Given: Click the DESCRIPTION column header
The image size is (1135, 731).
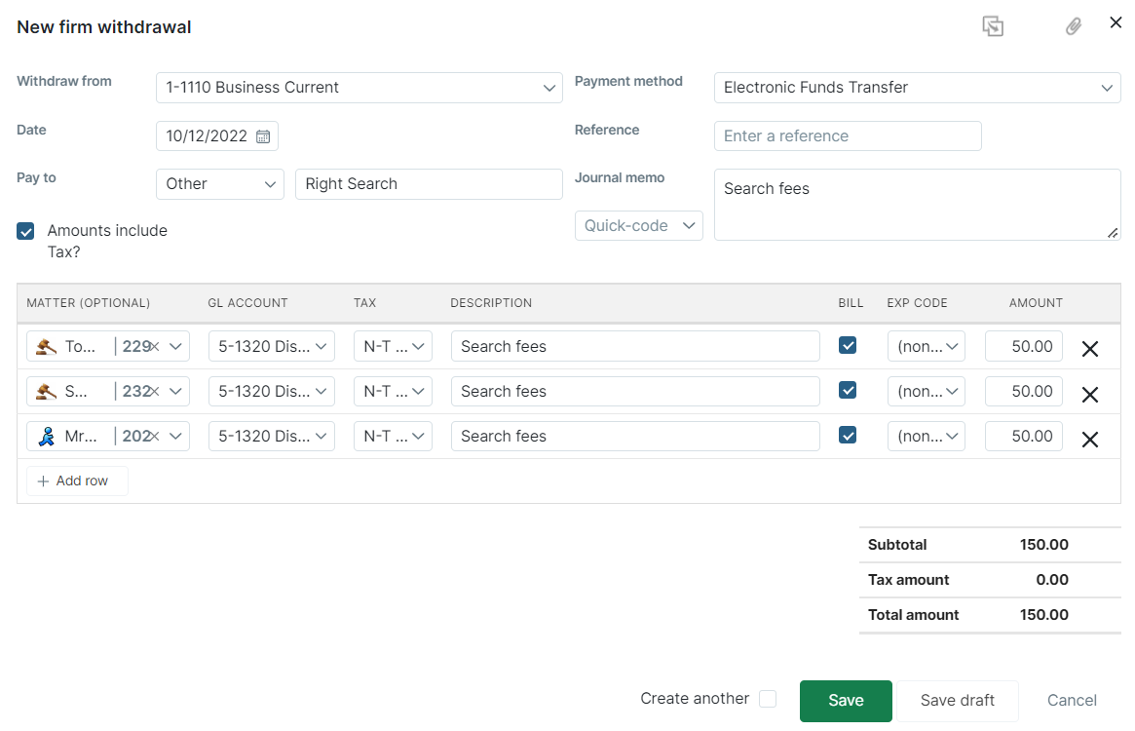Looking at the screenshot, I should click(491, 303).
